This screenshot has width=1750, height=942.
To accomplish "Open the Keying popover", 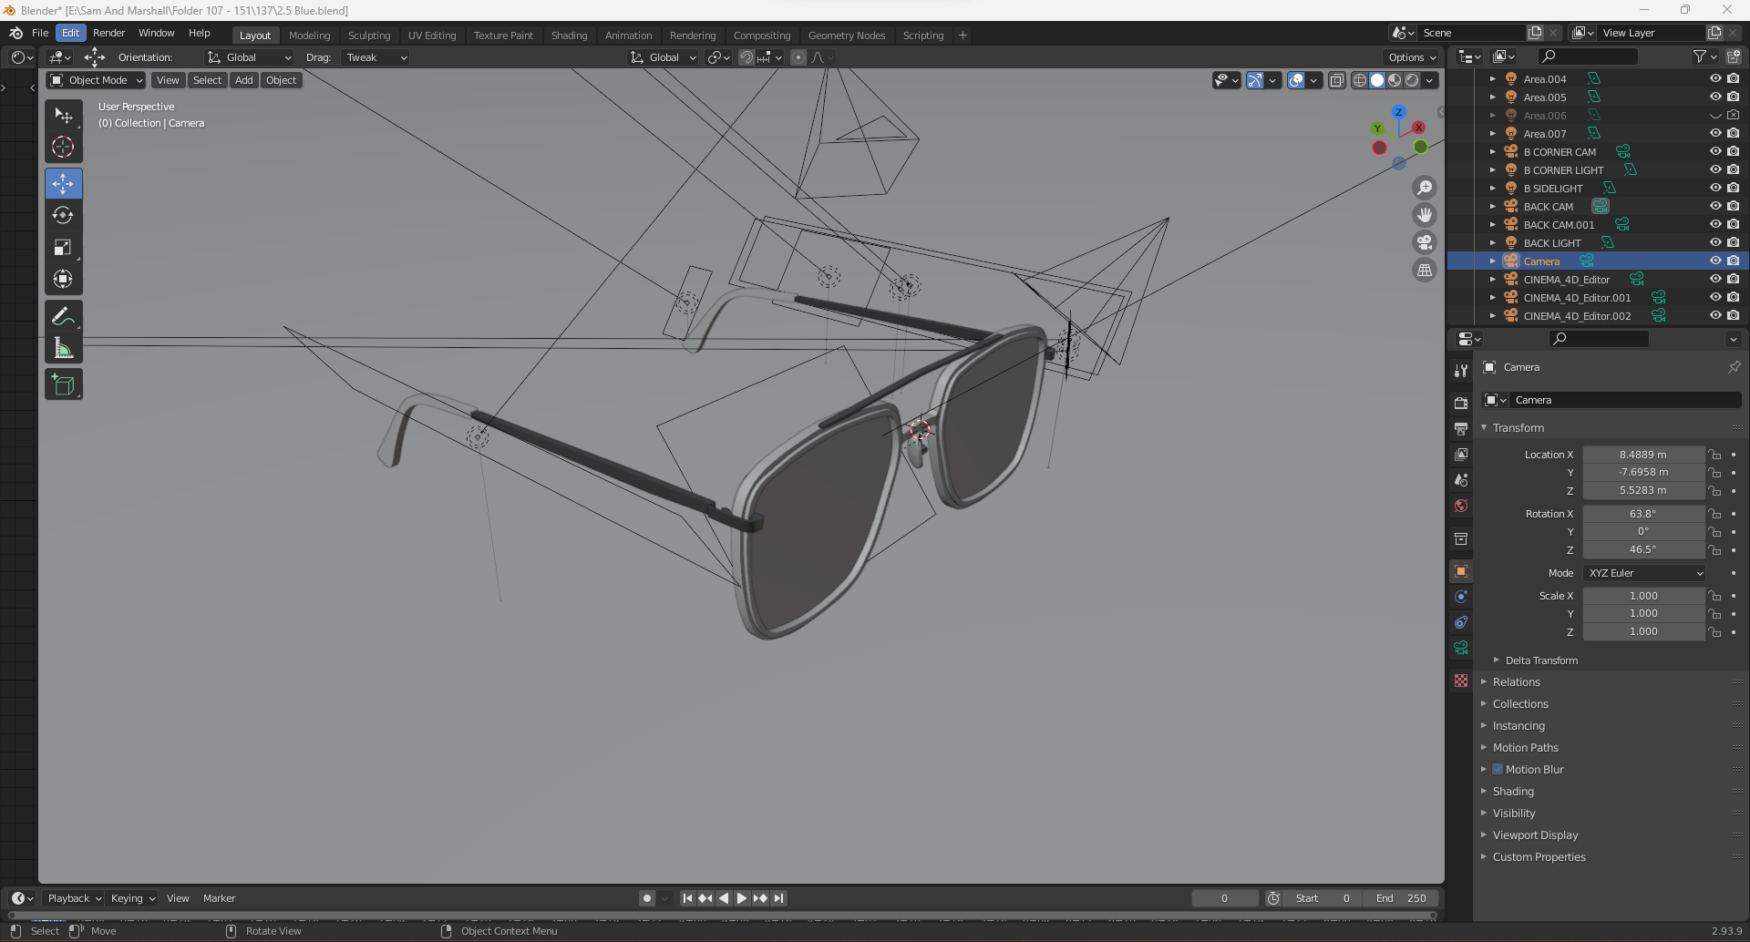I will pos(132,898).
